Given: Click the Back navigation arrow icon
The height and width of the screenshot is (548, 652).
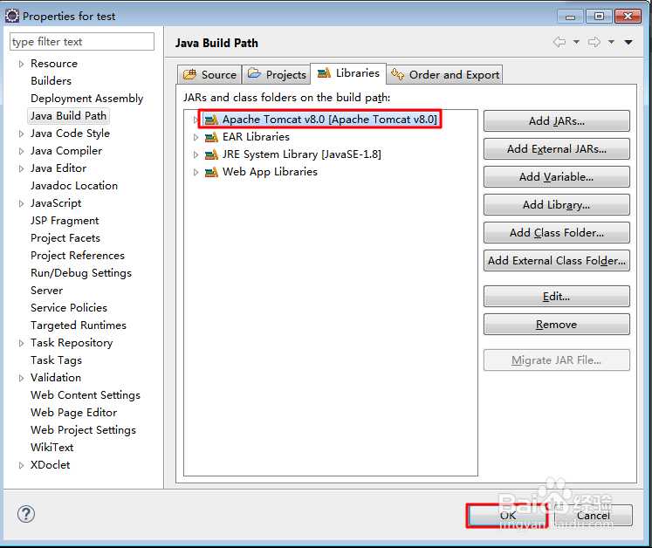Looking at the screenshot, I should coord(559,42).
